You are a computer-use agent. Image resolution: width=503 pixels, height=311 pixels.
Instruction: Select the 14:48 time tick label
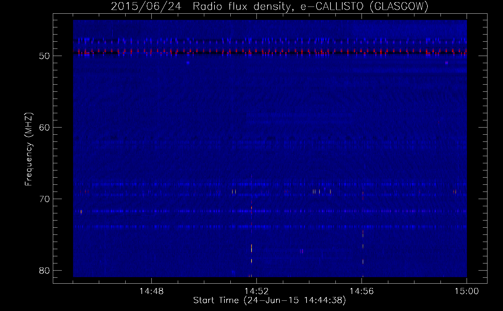click(x=151, y=291)
